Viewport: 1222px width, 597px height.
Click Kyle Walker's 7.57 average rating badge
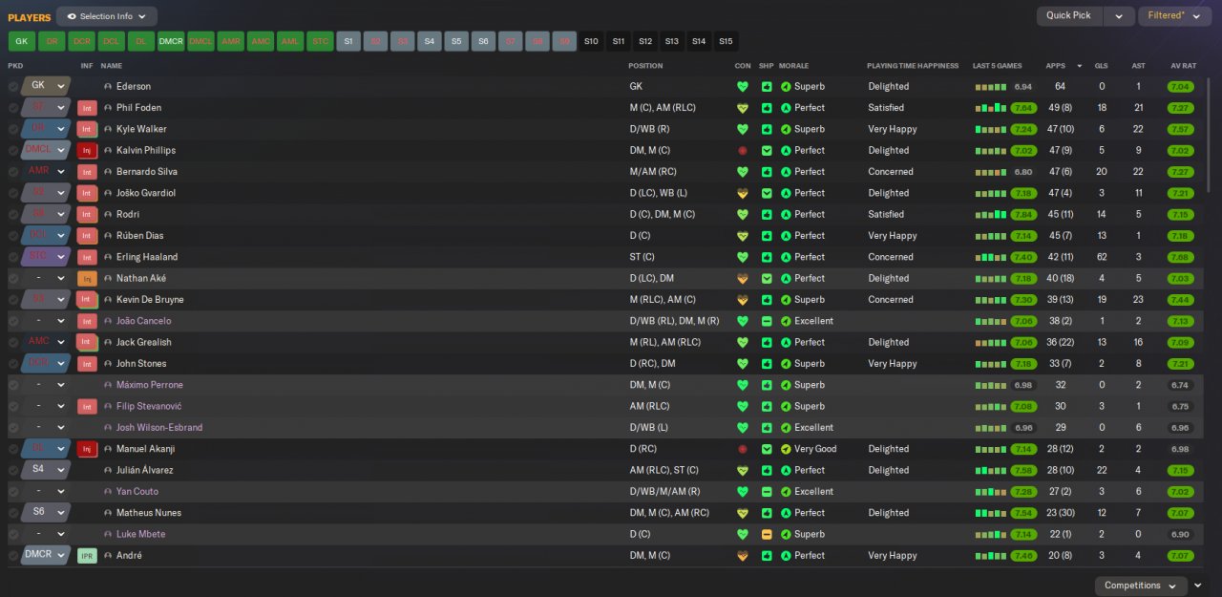click(x=1181, y=129)
